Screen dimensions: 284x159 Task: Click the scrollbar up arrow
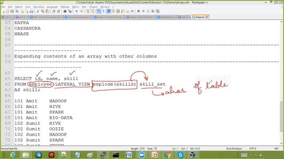pos(281,22)
